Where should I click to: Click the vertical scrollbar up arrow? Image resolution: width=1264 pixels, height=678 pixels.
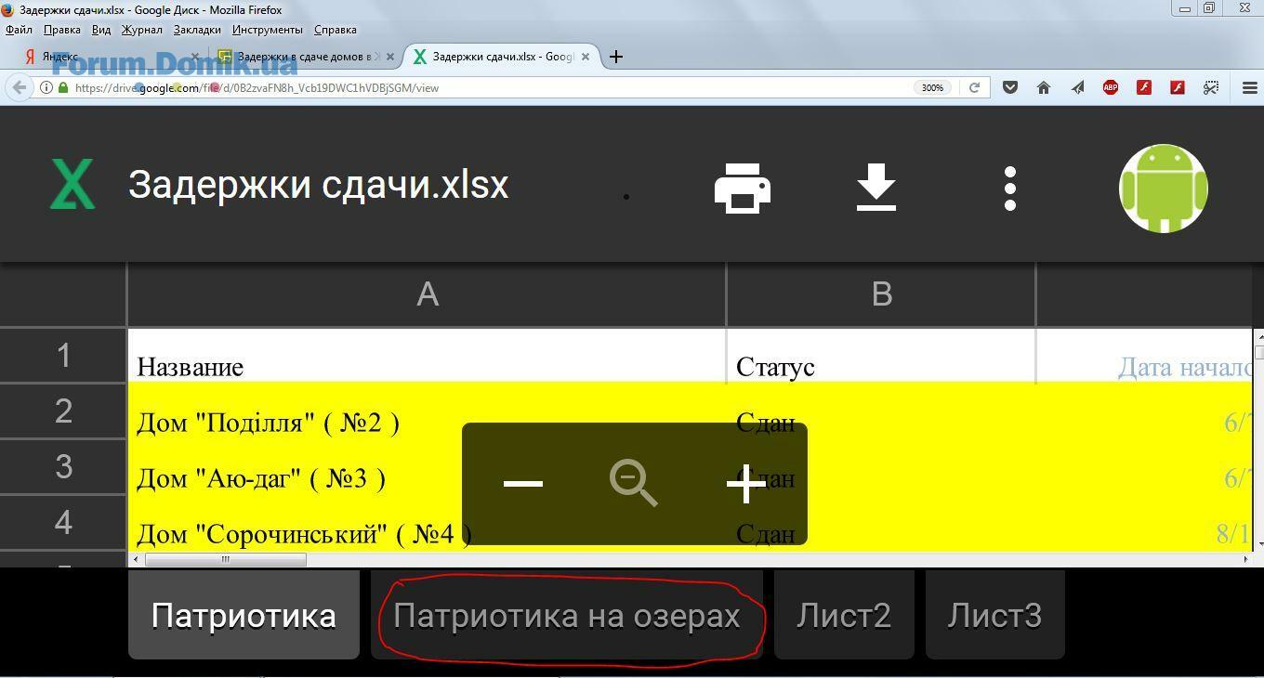(x=1259, y=335)
